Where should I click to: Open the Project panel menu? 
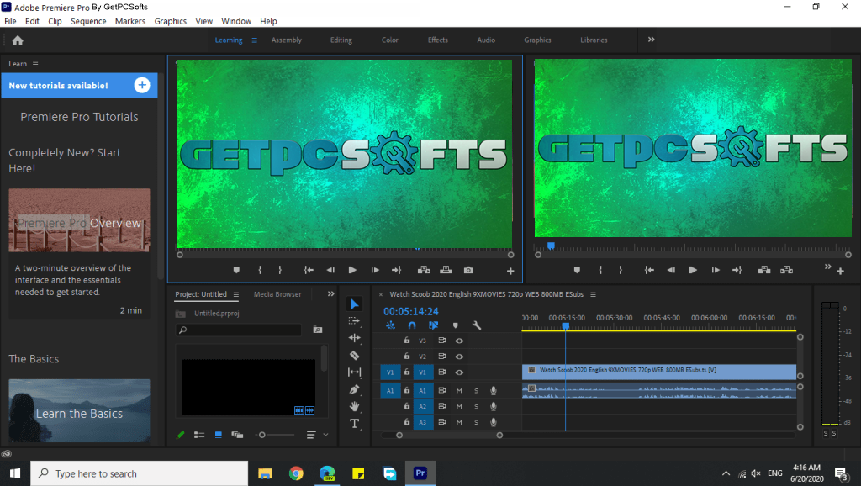click(235, 294)
